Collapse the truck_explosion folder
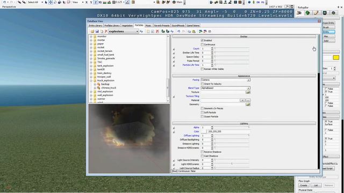Screen dimensions: 344x193 [x=91, y=80]
